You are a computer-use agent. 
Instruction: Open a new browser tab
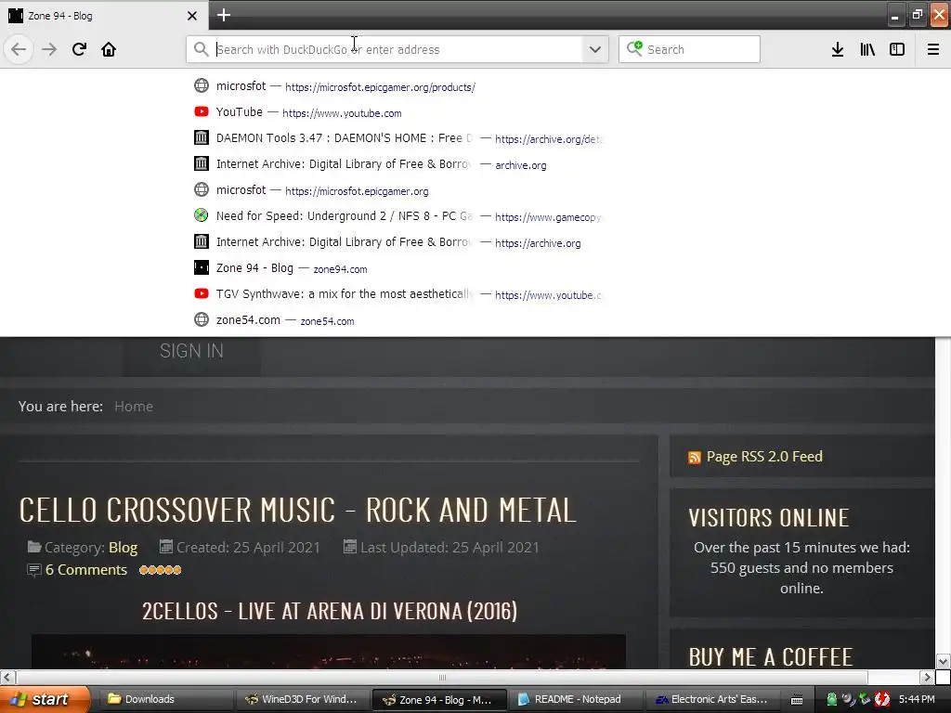tap(224, 15)
